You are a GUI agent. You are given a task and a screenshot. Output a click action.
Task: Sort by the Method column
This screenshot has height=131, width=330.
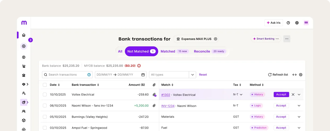(257, 85)
